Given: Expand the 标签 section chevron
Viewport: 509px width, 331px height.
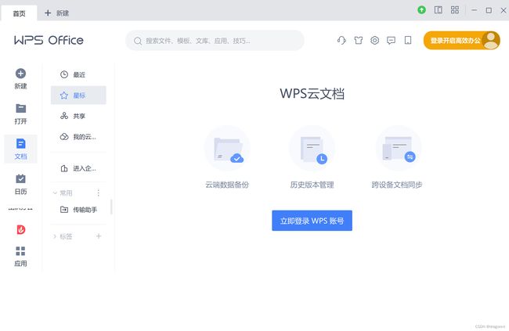Looking at the screenshot, I should coord(55,236).
